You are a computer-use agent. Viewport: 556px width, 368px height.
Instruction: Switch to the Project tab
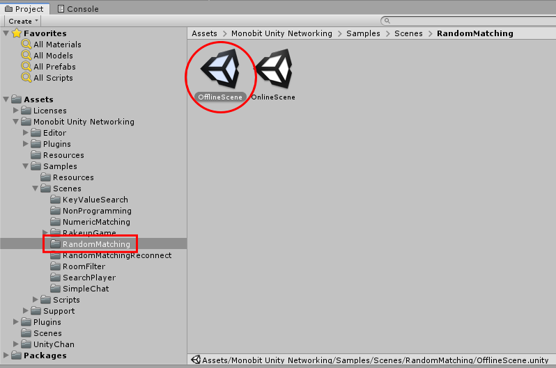(24, 9)
